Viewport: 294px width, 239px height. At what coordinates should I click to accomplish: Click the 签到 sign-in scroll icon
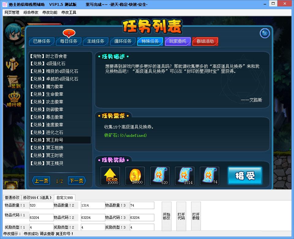[x=14, y=82]
